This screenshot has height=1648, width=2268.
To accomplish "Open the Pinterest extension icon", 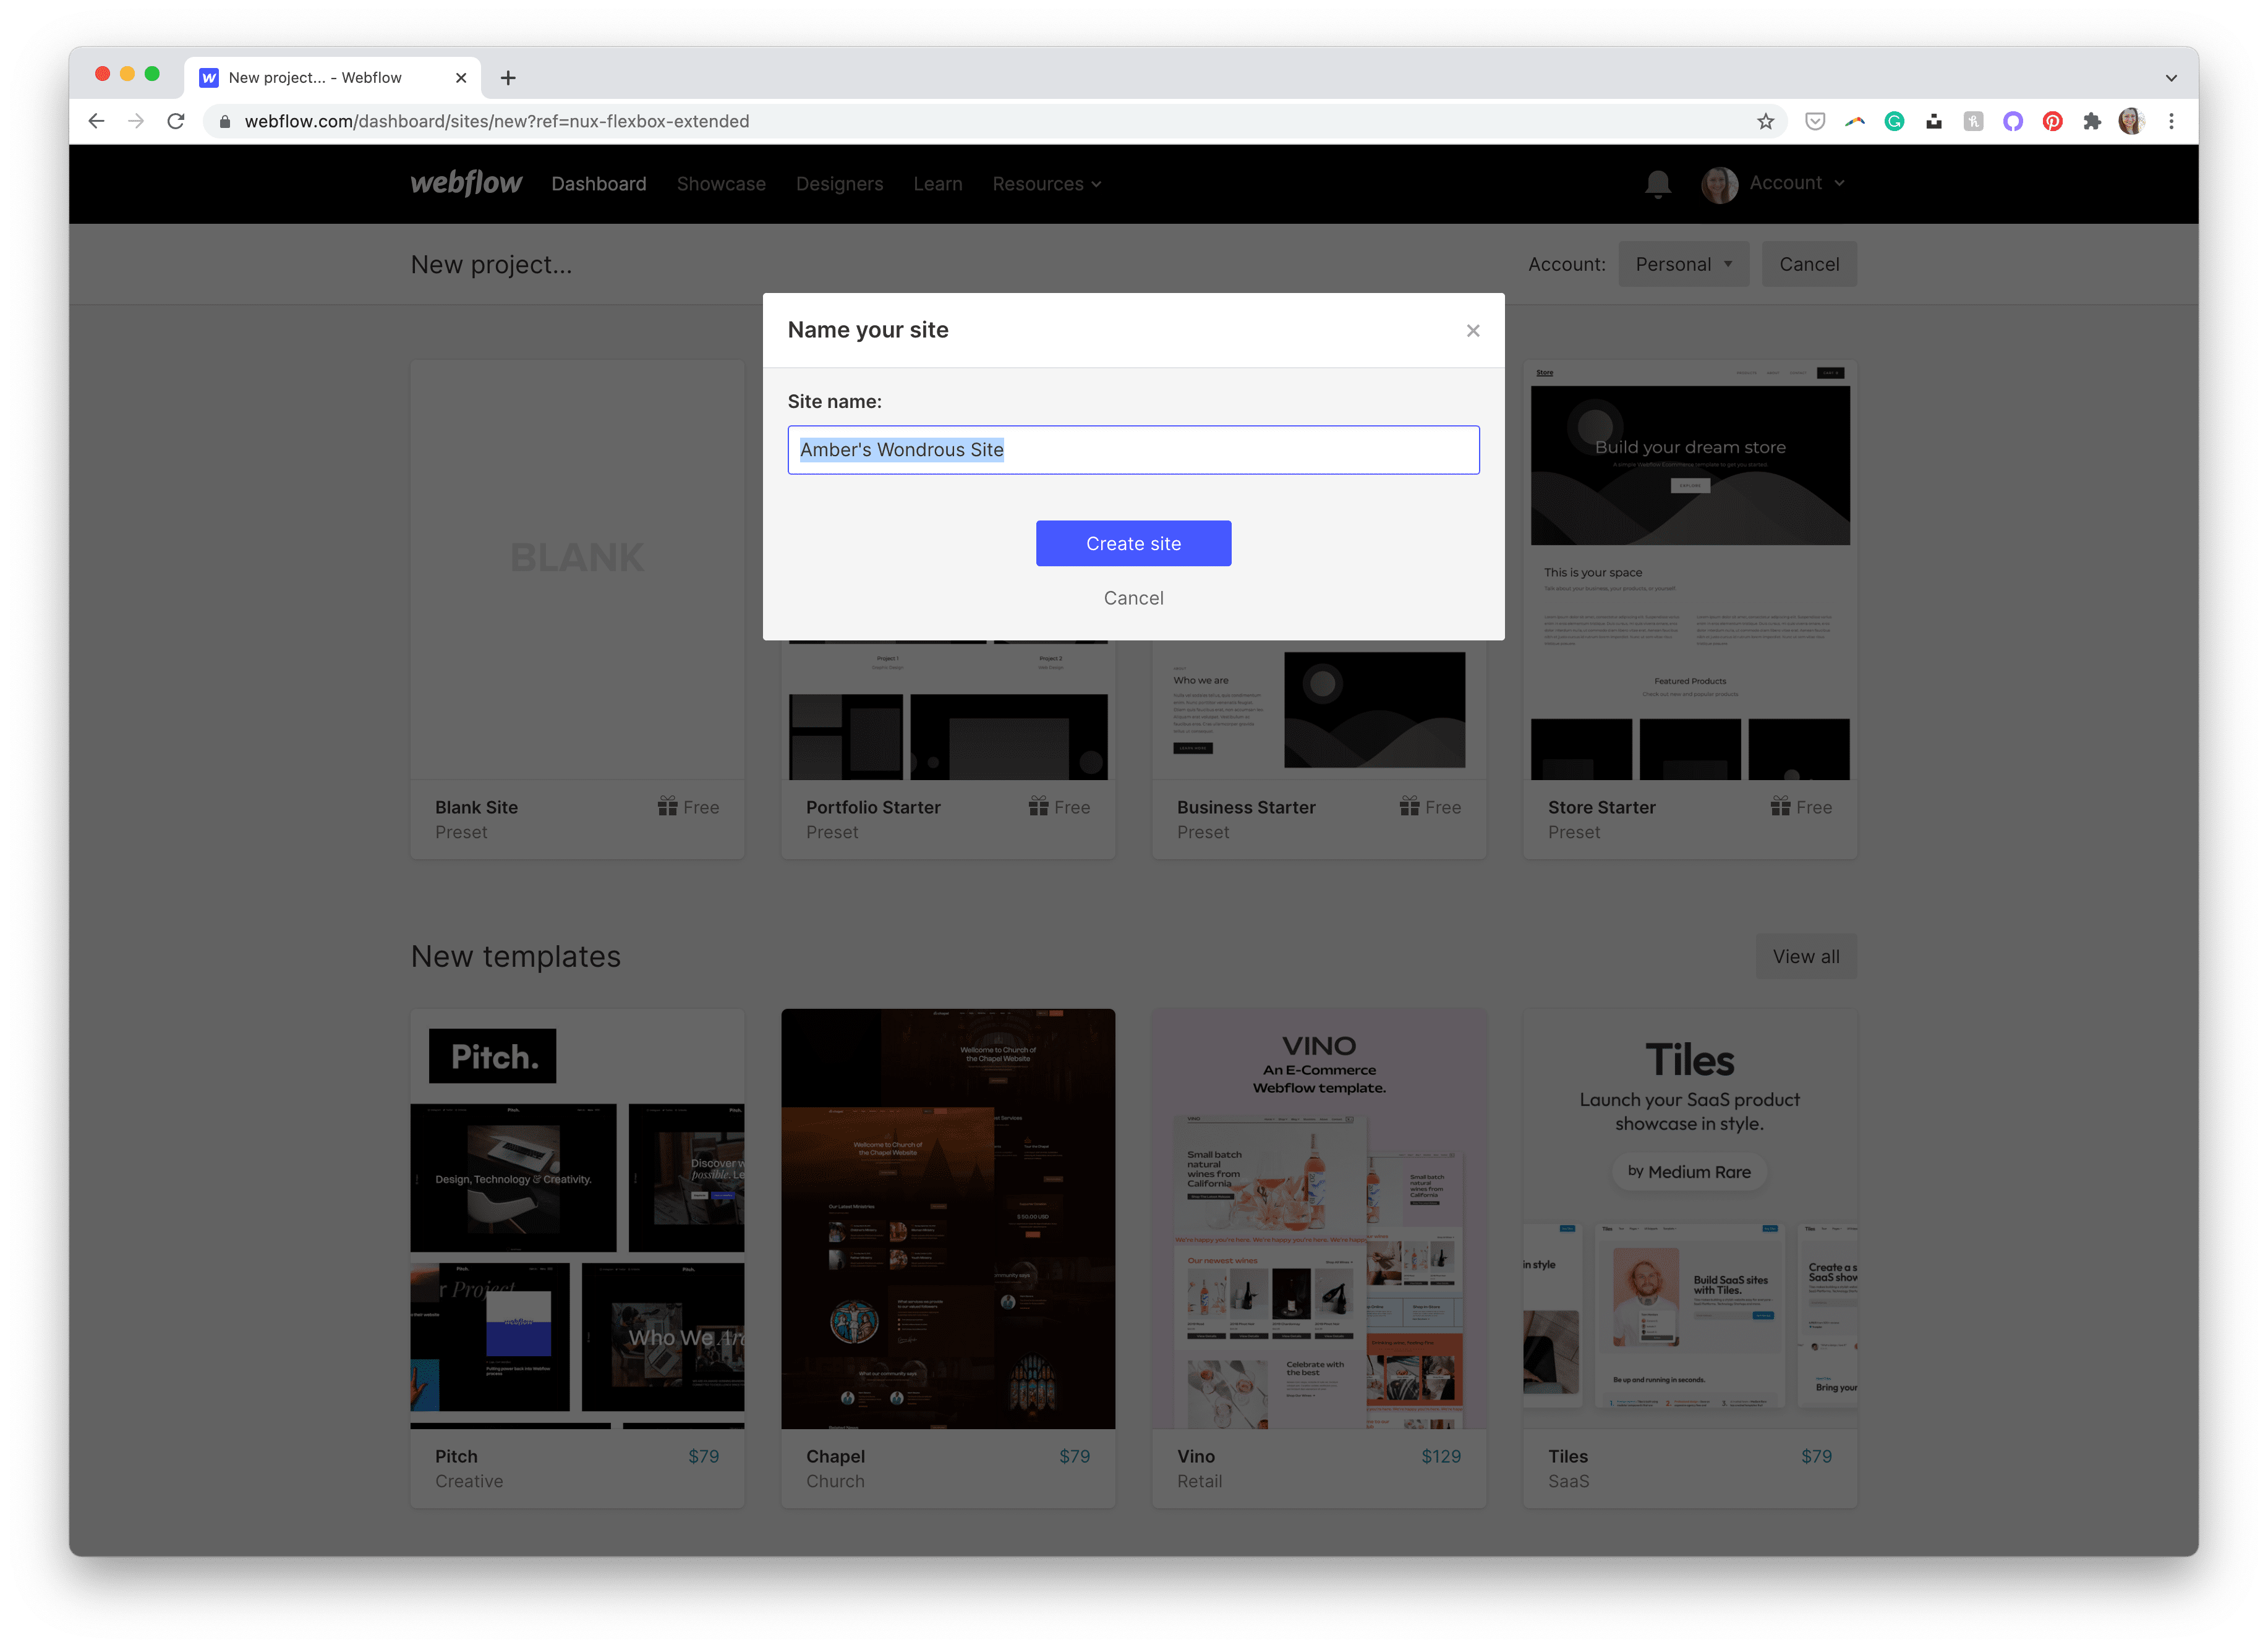I will coord(2052,121).
